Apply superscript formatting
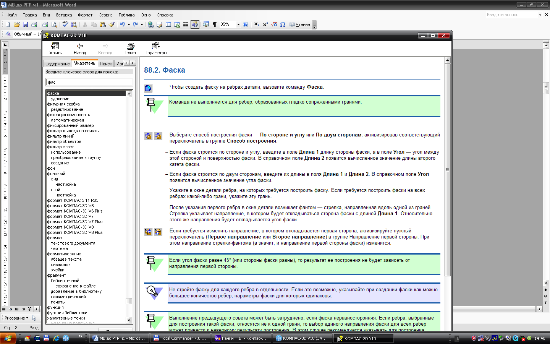Image resolution: width=550 pixels, height=344 pixels. coord(265,24)
